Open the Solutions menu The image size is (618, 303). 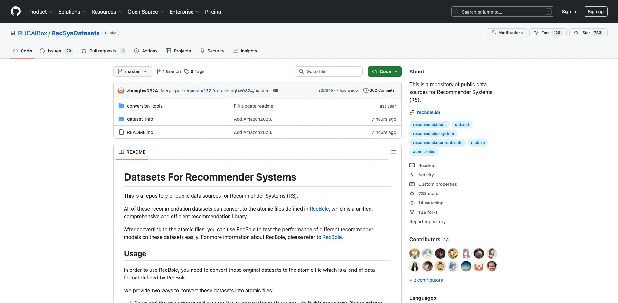click(72, 12)
